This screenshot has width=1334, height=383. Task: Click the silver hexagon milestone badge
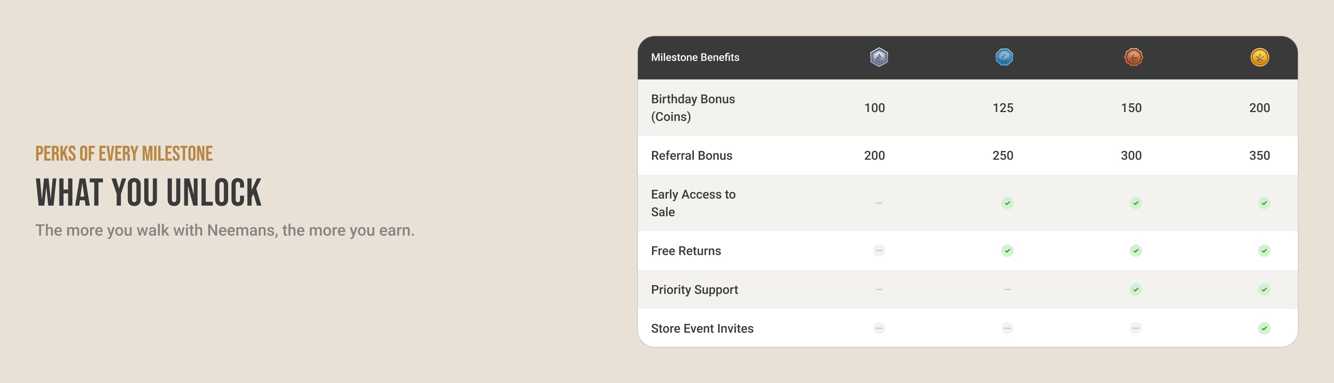[879, 57]
